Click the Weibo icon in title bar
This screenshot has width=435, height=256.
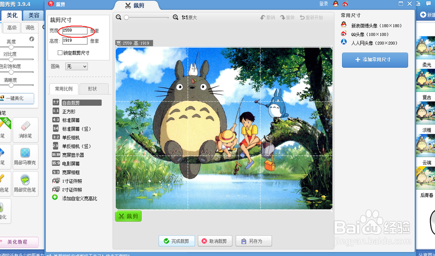[x=345, y=4]
